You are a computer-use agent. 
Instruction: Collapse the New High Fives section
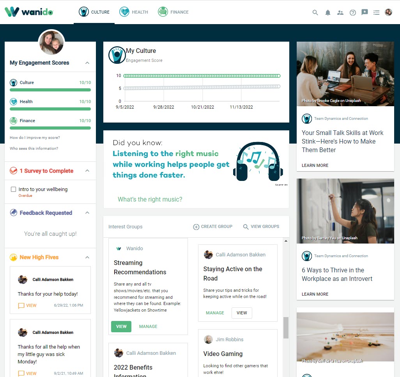[87, 257]
